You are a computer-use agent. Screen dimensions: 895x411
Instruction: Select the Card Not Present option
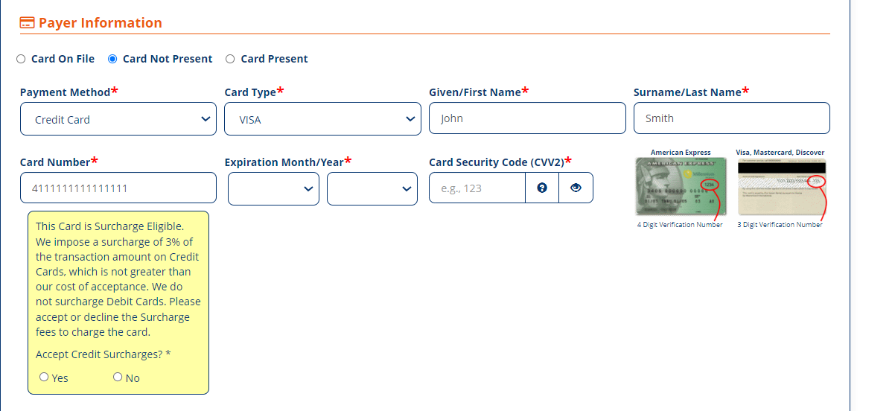(112, 59)
